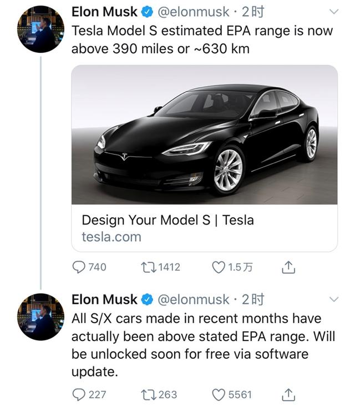Like the S/X software update tweet
This screenshot has height=405, width=355.
pos(219,394)
